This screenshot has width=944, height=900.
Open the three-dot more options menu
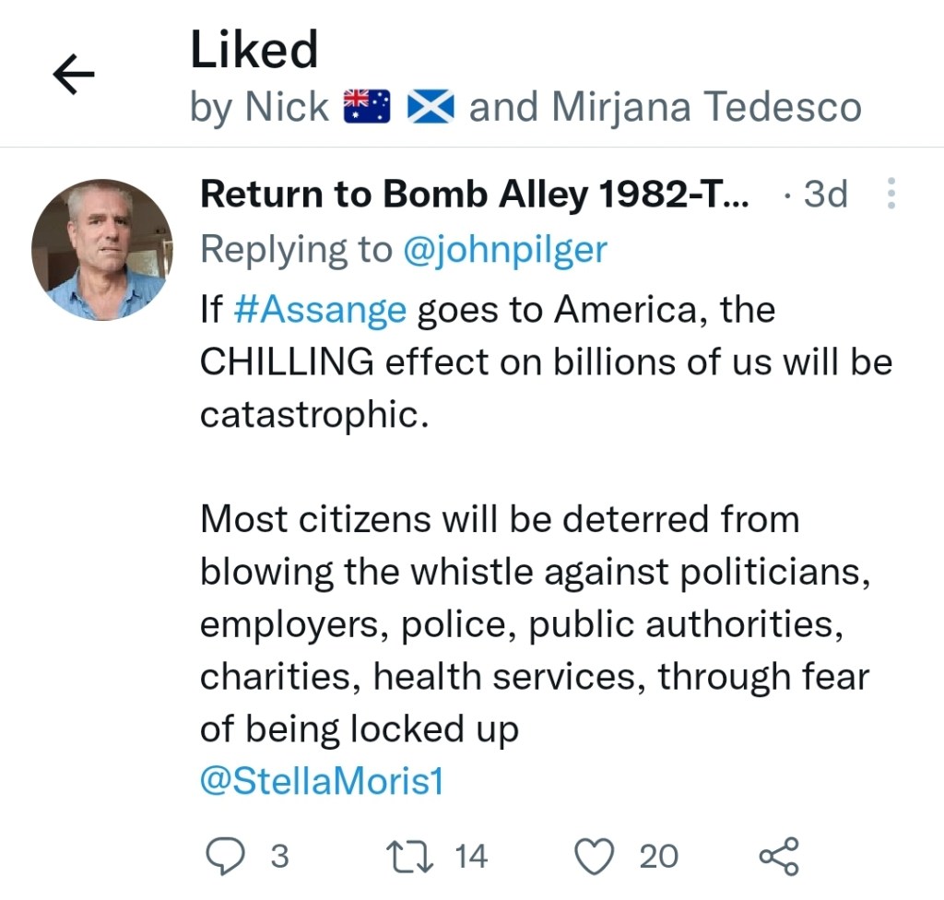891,194
